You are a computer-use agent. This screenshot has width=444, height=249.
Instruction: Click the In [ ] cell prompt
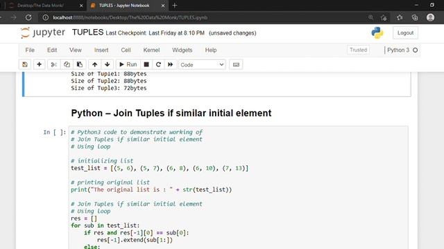click(x=54, y=132)
